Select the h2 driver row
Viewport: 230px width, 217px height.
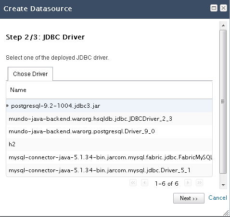[x=109, y=144]
